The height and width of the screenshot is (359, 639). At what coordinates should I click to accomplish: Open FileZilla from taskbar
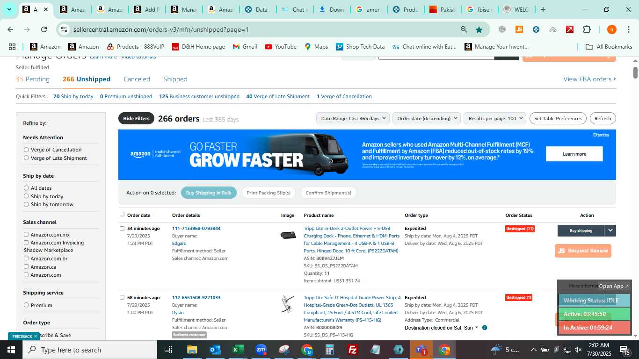353,350
